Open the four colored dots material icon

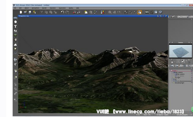[x=102, y=12]
